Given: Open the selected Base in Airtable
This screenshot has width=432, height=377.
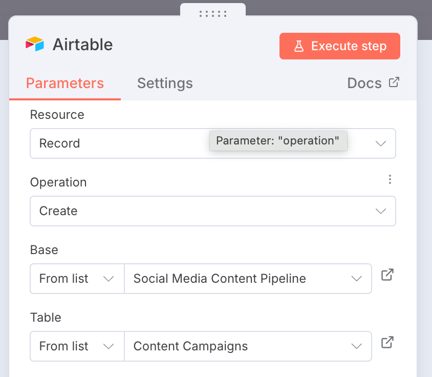Looking at the screenshot, I should [387, 275].
